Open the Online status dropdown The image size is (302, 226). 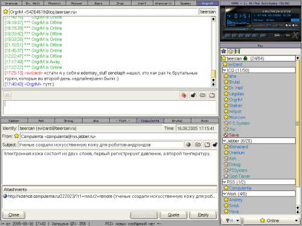[x=271, y=221]
